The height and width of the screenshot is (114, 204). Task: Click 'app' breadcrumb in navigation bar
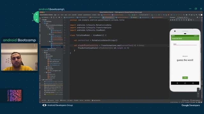[x=55, y=15]
